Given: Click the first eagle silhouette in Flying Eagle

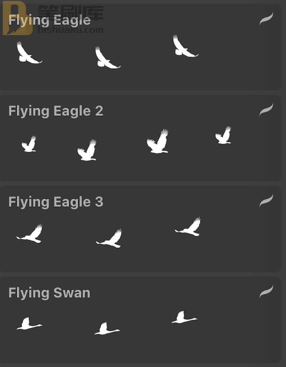Looking at the screenshot, I should point(29,53).
